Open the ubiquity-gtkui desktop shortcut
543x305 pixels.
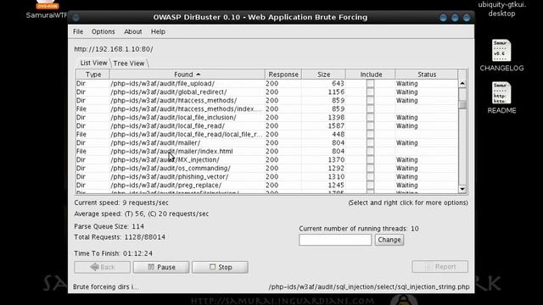coord(501,9)
